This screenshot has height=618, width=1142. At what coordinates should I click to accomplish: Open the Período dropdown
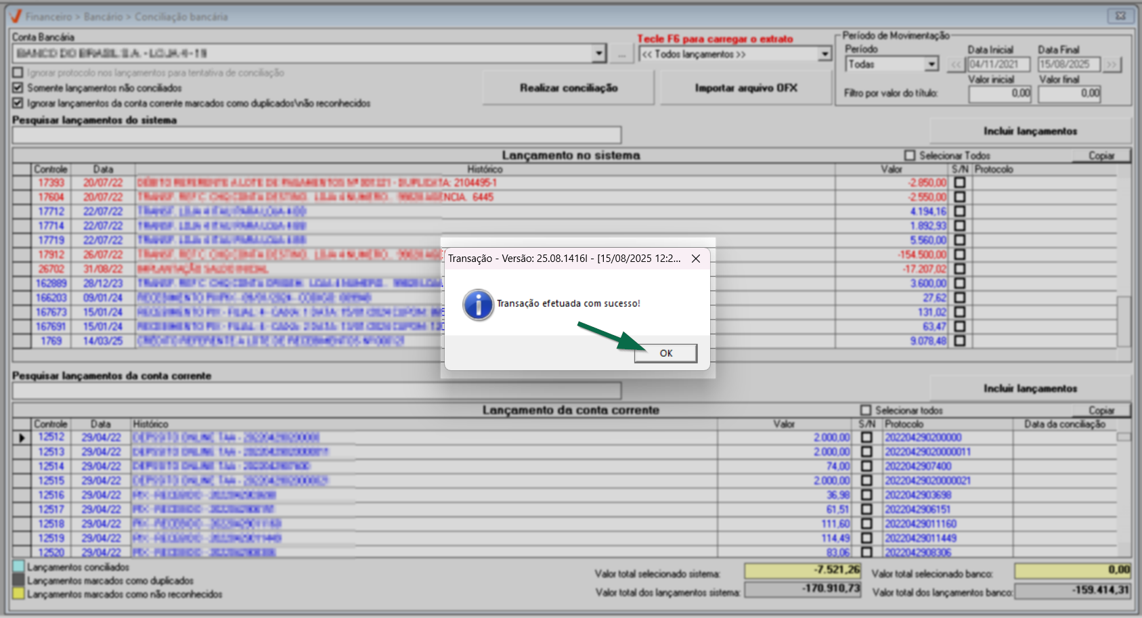[x=931, y=64]
